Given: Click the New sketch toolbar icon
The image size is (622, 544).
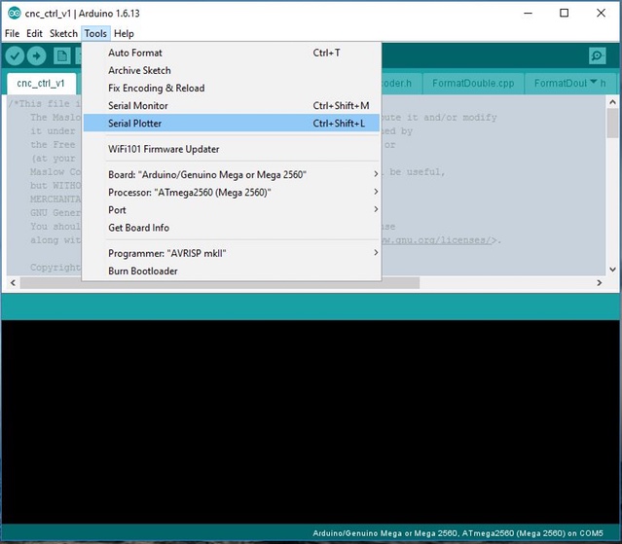Looking at the screenshot, I should point(62,55).
